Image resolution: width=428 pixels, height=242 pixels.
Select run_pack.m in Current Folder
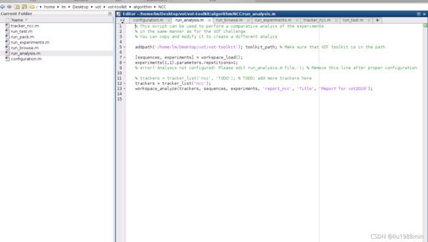22,37
